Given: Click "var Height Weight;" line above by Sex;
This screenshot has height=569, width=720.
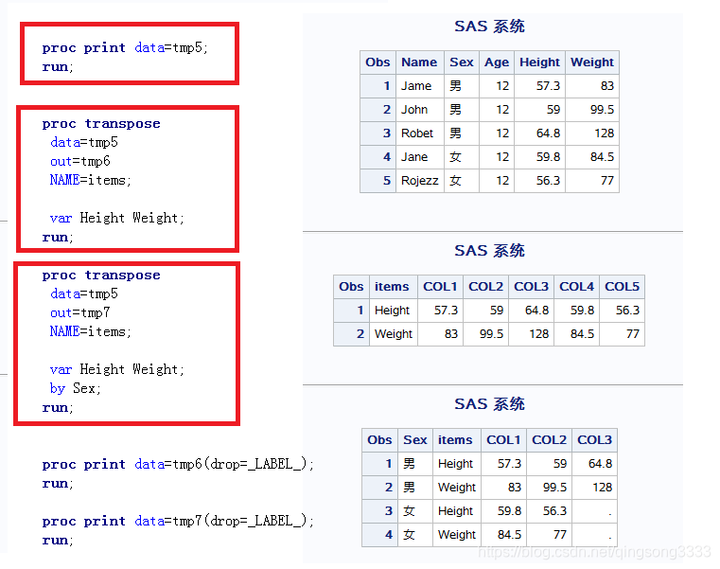Looking at the screenshot, I should [117, 369].
